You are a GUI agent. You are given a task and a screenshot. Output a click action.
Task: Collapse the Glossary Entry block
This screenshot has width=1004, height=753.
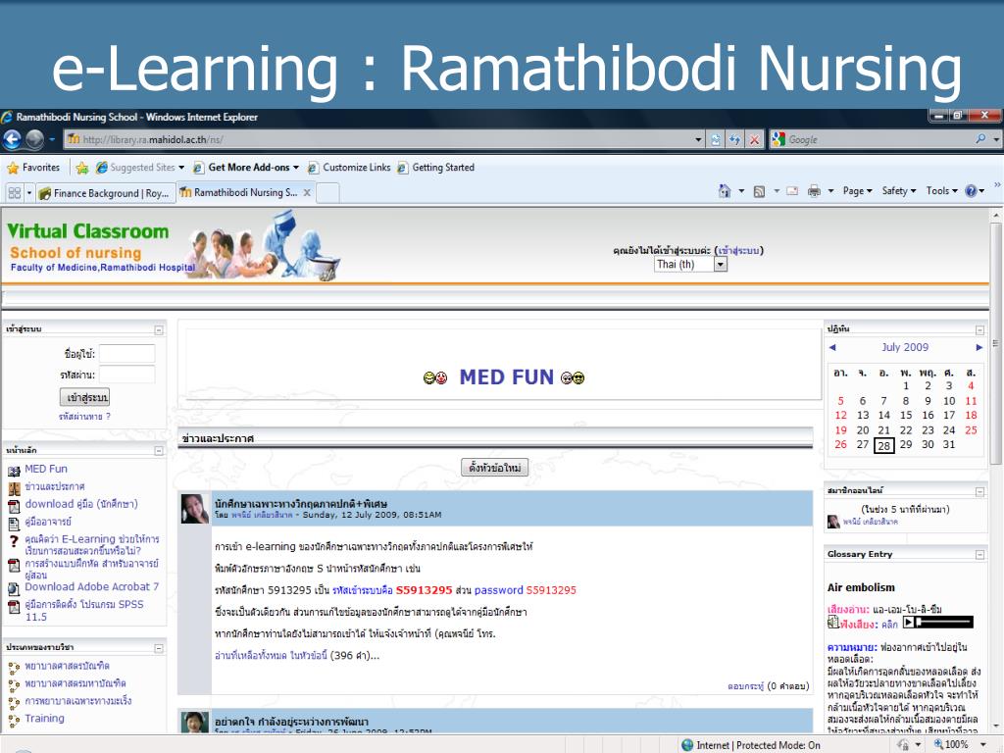tap(979, 555)
